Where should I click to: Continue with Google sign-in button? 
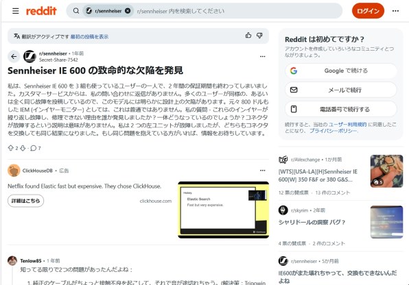click(340, 71)
